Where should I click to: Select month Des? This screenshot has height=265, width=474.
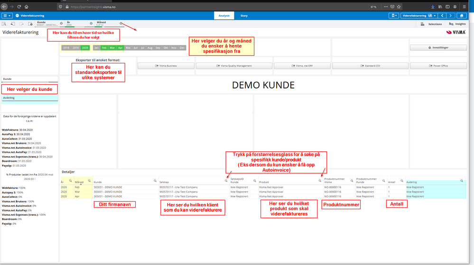182,48
